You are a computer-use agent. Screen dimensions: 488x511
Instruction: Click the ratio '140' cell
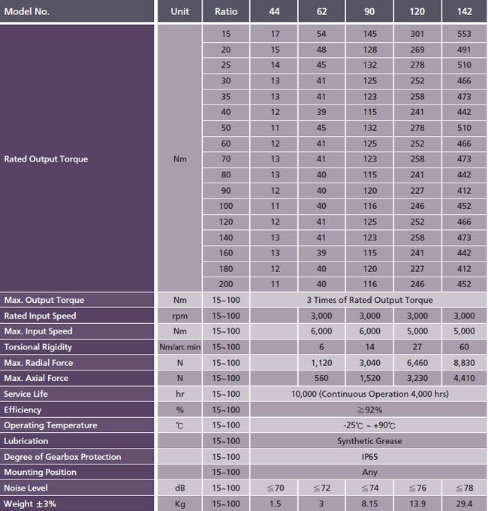pyautogui.click(x=226, y=237)
